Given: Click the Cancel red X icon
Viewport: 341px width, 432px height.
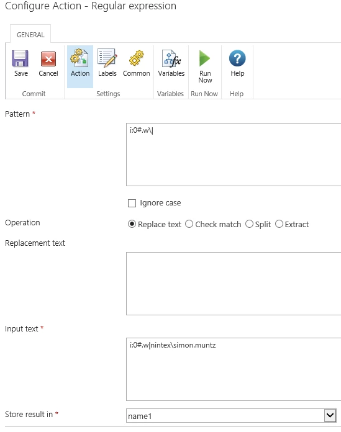Looking at the screenshot, I should click(x=48, y=59).
